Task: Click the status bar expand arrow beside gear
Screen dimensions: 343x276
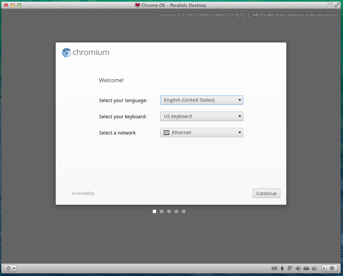Action: [x=324, y=268]
